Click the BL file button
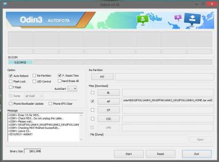This screenshot has width=219, height=162. pyautogui.click(x=109, y=93)
